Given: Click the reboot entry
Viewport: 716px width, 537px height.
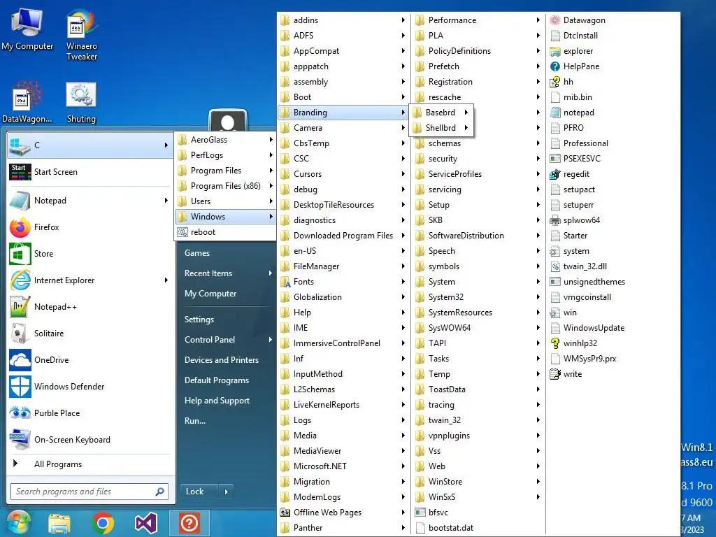Looking at the screenshot, I should point(226,232).
